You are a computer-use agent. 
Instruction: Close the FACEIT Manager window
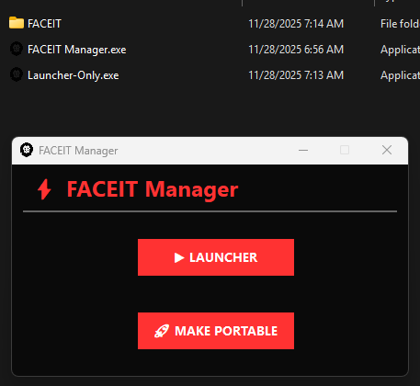pos(387,150)
